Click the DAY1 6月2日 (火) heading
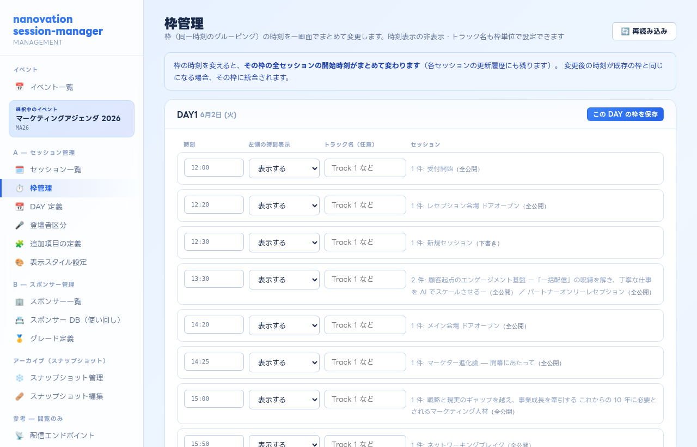Viewport: 697px width, 447px height. coord(206,114)
